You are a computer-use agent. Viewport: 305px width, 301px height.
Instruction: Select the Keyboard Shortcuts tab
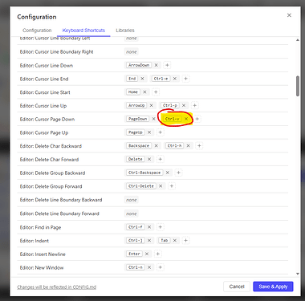(x=83, y=31)
